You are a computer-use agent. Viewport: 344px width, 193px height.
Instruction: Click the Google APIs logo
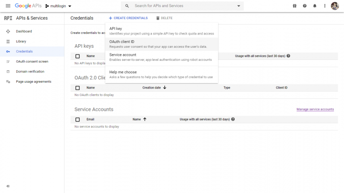pyautogui.click(x=28, y=6)
